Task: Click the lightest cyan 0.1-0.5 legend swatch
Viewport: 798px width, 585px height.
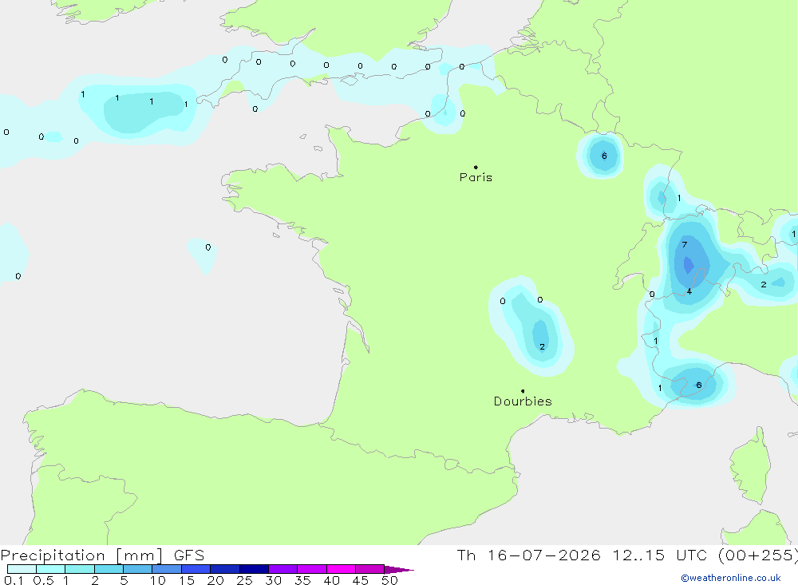Action: click(x=22, y=569)
